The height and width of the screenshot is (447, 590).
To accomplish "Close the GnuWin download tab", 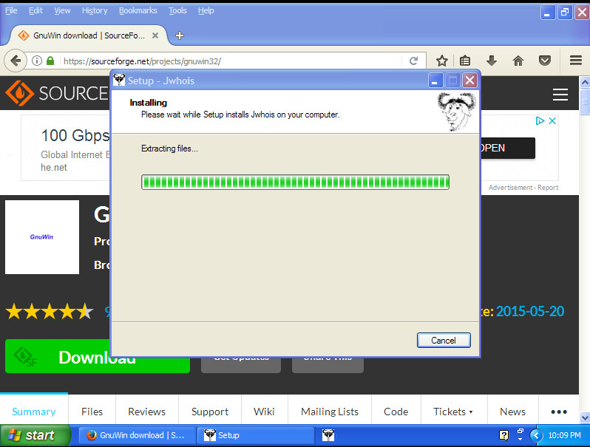I will [x=155, y=35].
